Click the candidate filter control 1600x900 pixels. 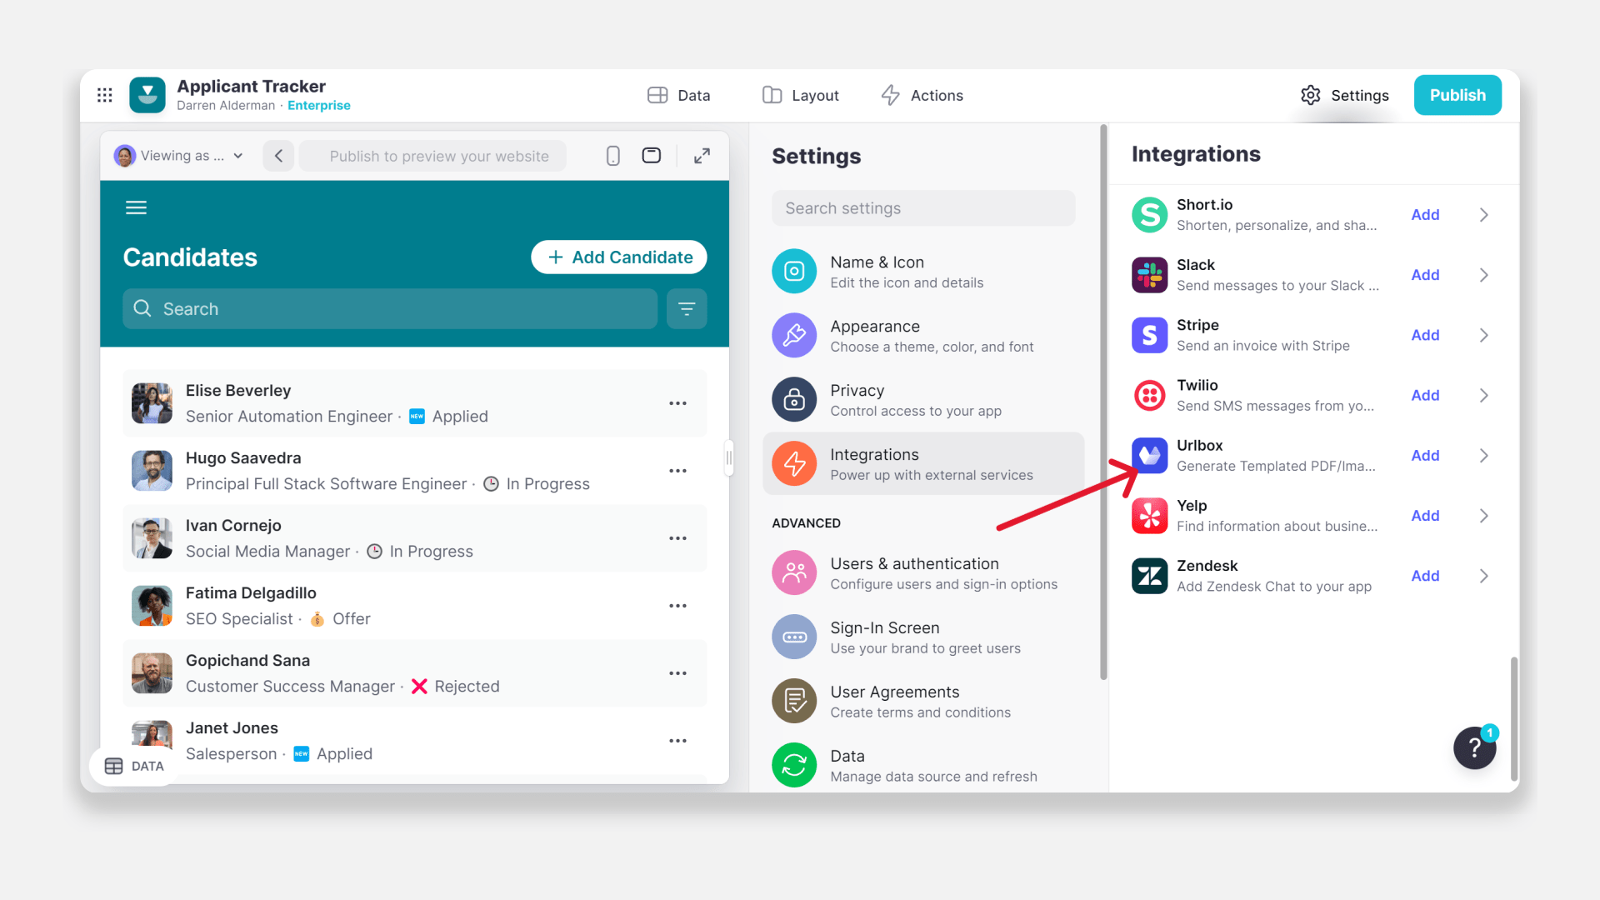tap(687, 308)
